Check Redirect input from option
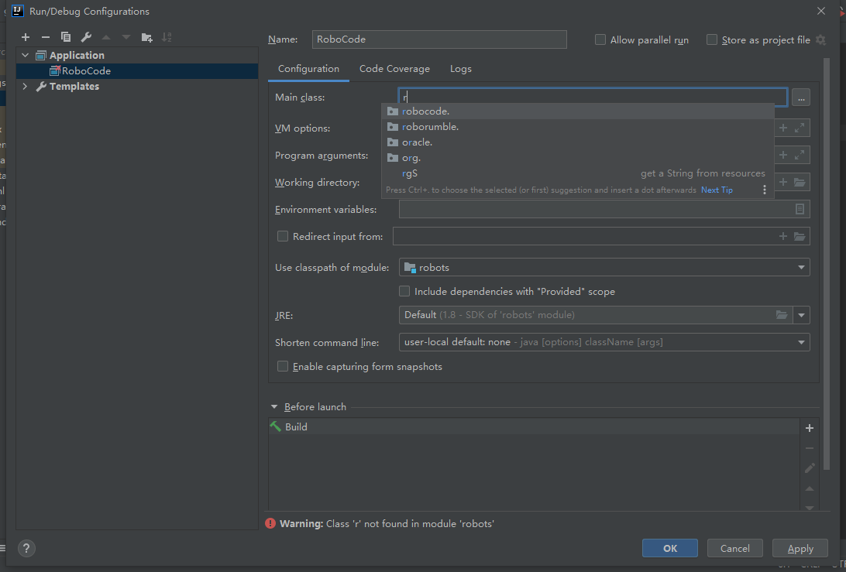Image resolution: width=846 pixels, height=572 pixels. pyautogui.click(x=282, y=236)
